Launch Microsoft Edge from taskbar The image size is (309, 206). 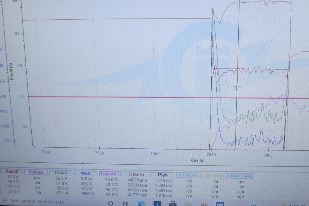click(141, 203)
